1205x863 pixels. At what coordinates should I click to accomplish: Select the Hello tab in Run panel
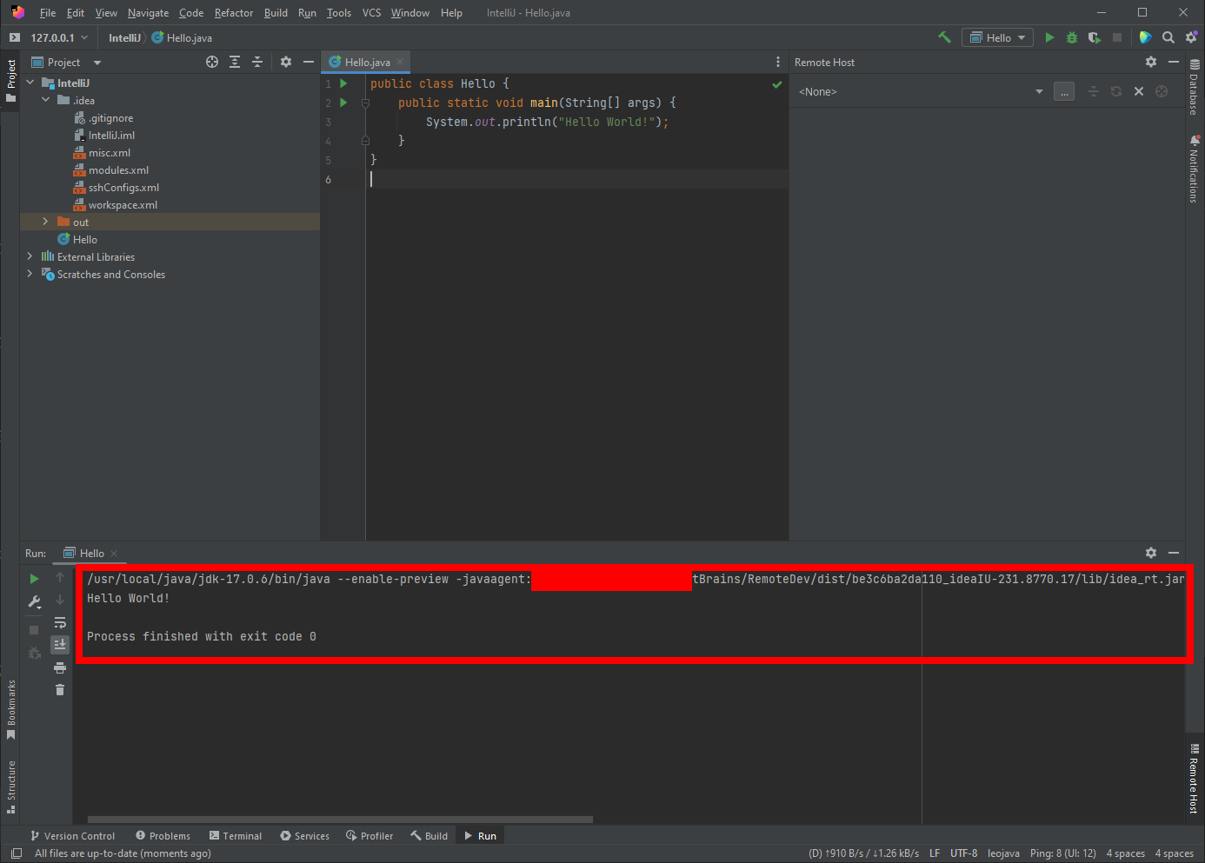point(91,553)
